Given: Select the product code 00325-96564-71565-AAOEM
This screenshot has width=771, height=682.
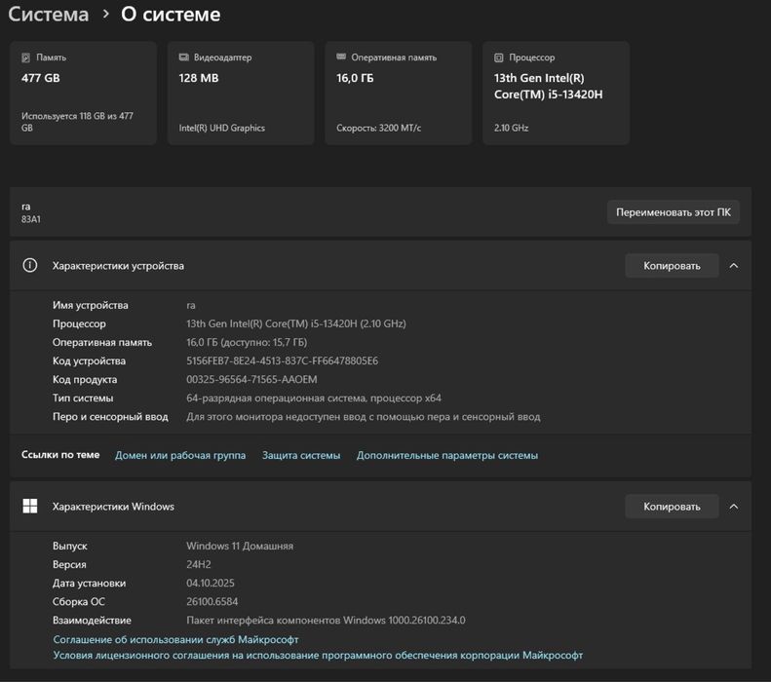Looking at the screenshot, I should point(251,380).
